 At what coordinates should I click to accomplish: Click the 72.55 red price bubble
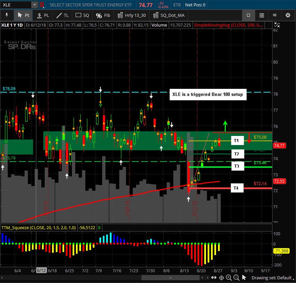pyautogui.click(x=280, y=181)
